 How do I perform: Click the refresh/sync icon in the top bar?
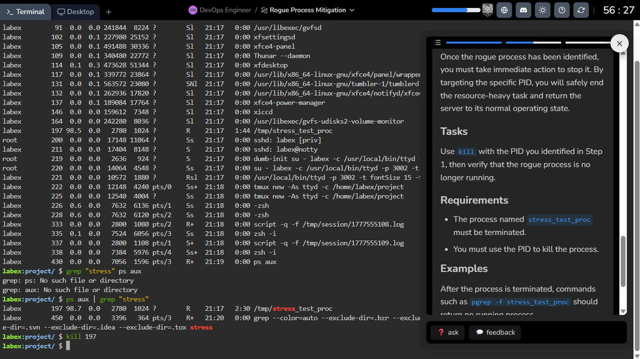point(581,10)
